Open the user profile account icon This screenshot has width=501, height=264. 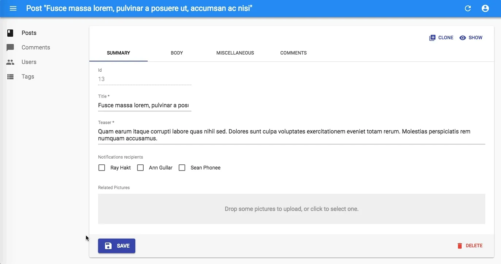(x=485, y=8)
